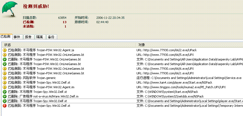Click green check icon beside AdWare.Win32.Delf.m
The width and height of the screenshot is (243, 116).
(x=5, y=96)
